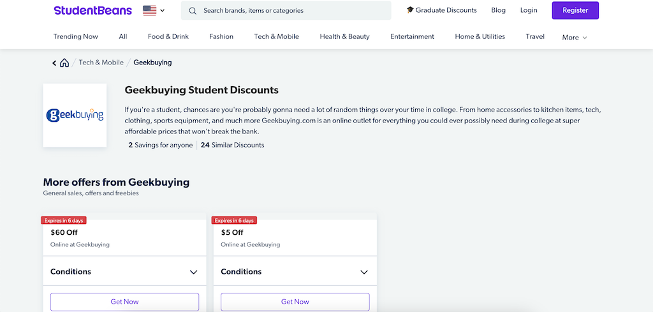Expand Conditions for the $5 Off offer
The width and height of the screenshot is (653, 312).
295,272
